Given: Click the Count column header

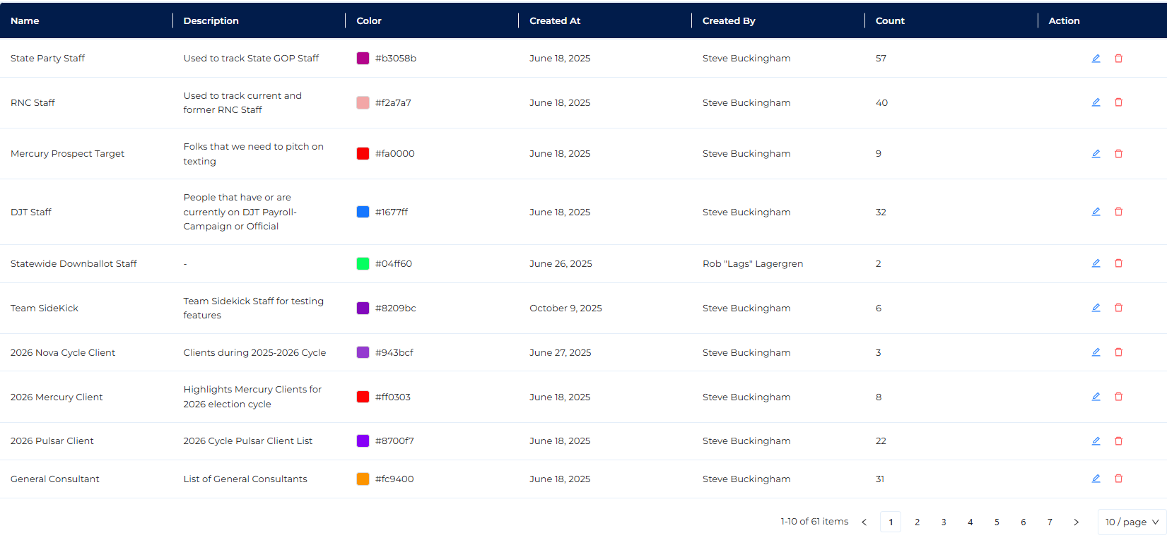Looking at the screenshot, I should (890, 21).
